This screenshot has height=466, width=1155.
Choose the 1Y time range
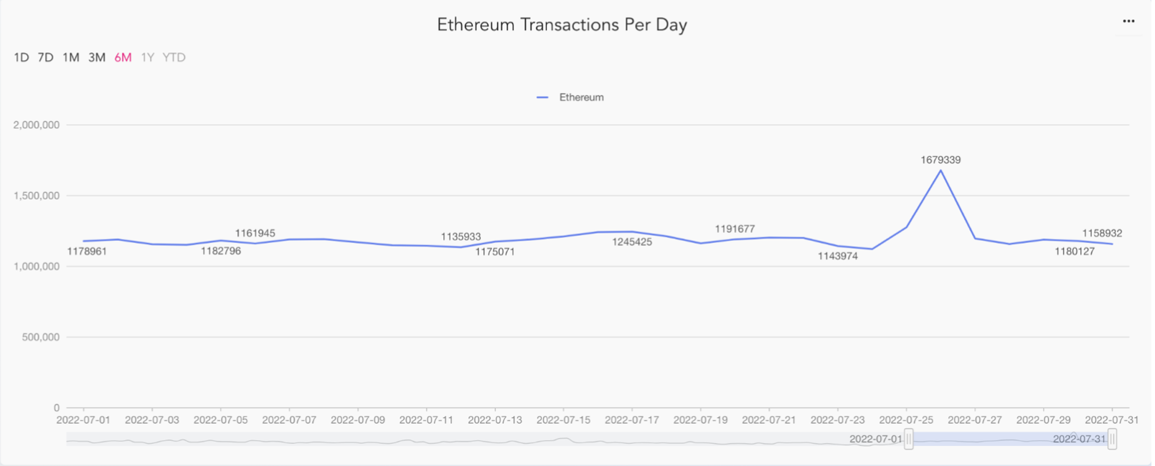[x=147, y=57]
